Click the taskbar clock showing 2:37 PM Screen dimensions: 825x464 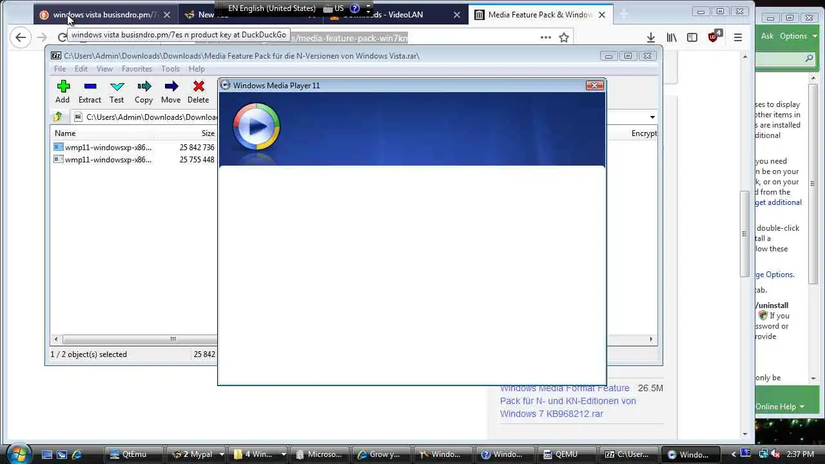(800, 454)
